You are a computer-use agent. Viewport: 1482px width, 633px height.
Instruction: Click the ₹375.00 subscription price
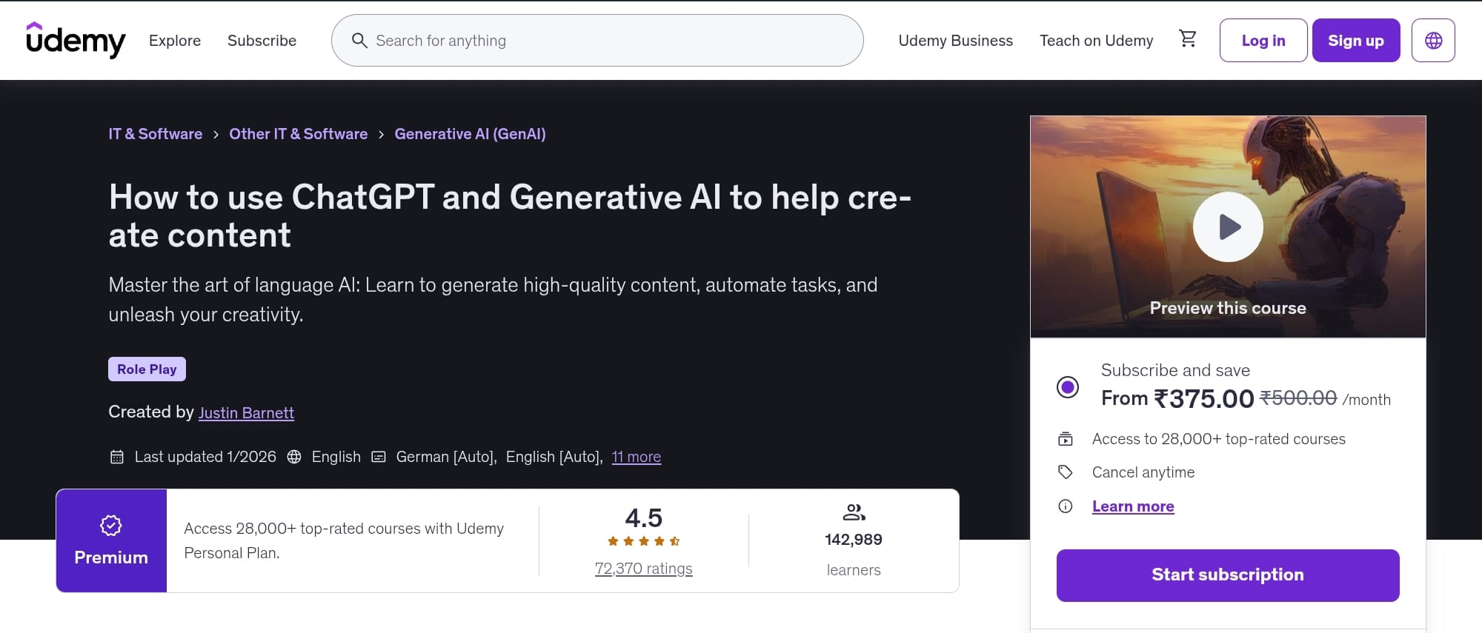coord(1204,399)
